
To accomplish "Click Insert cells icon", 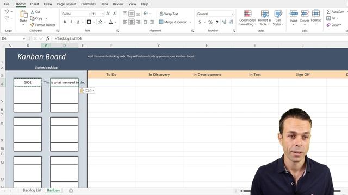I will click(x=294, y=14).
